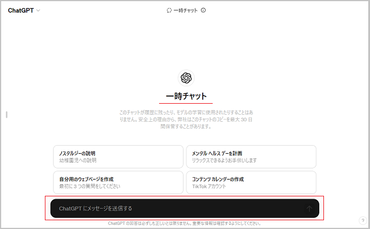Image resolution: width=370 pixels, height=229 pixels.
Task: Click the ChatGPT の回答は必ずしも正しい disclaimer text
Action: click(x=184, y=223)
